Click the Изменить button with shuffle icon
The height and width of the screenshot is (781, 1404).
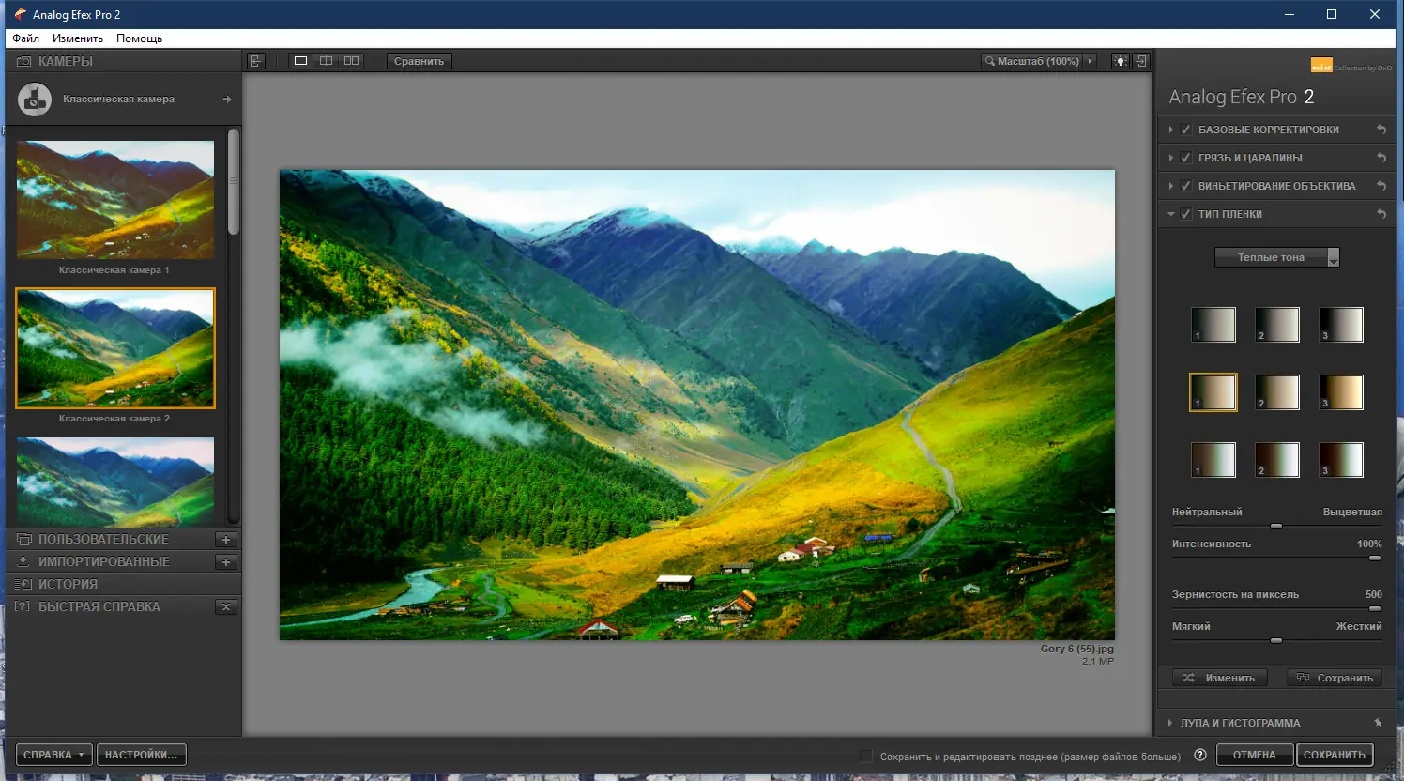coord(1220,678)
